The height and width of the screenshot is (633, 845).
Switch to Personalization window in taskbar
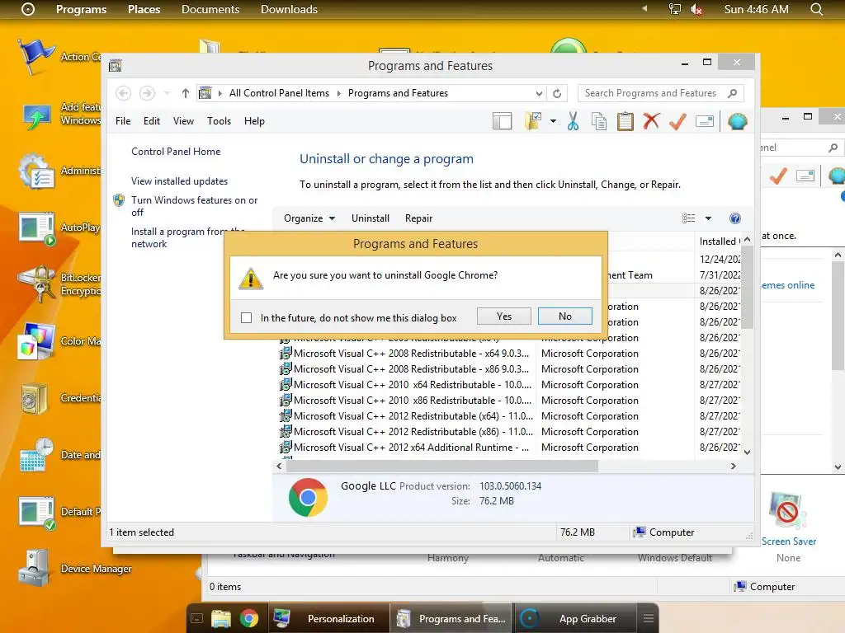point(328,618)
